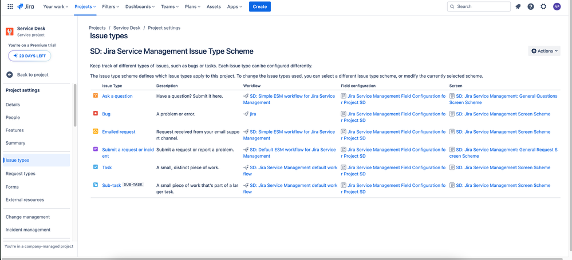Click the Submit a request or incident icon
Image resolution: width=572 pixels, height=260 pixels.
point(96,149)
